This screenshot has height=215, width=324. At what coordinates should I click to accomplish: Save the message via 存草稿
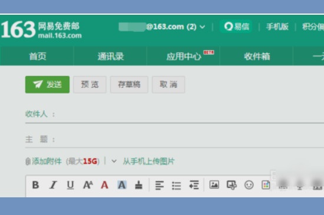coord(129,84)
